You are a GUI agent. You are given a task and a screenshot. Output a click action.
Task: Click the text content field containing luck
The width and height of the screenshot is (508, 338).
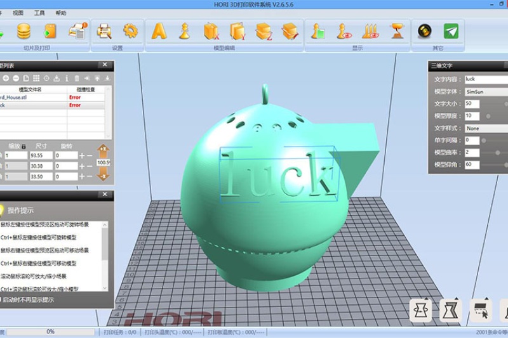pyautogui.click(x=486, y=79)
